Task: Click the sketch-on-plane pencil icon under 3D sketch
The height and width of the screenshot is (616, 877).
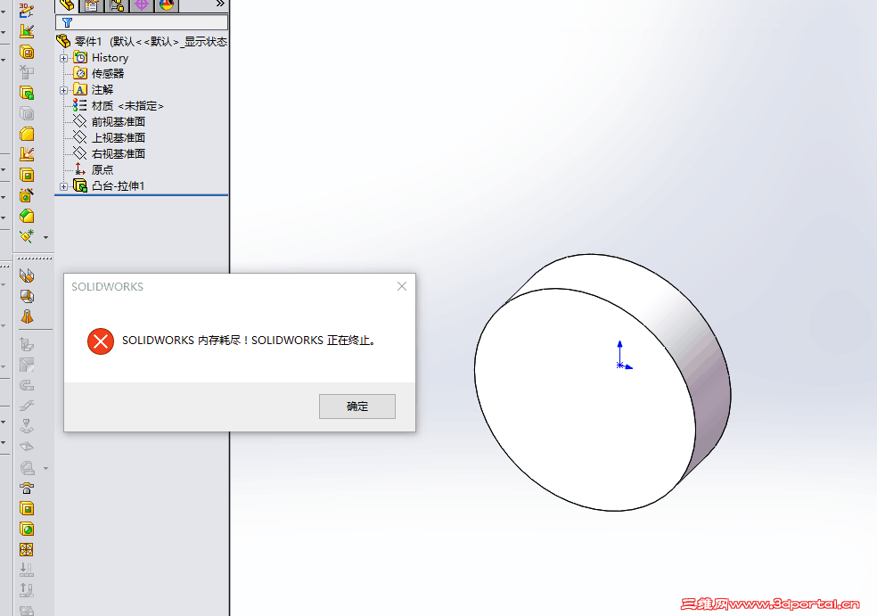Action: [x=26, y=31]
